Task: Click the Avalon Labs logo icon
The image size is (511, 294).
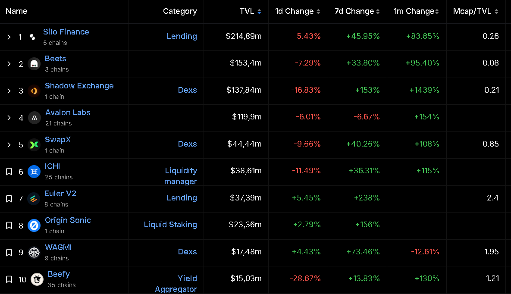Action: point(34,118)
